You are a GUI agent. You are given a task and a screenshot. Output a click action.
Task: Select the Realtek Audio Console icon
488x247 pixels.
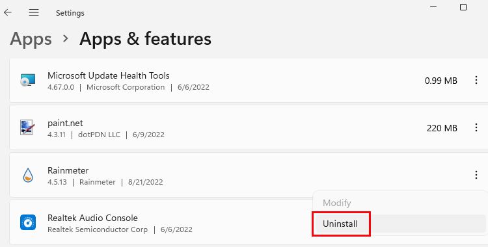(28, 223)
